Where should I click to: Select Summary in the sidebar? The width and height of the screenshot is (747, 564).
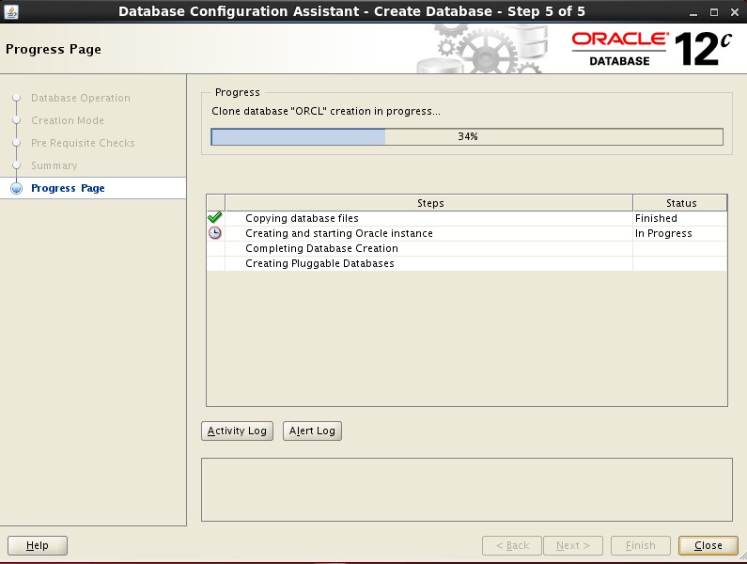pyautogui.click(x=54, y=165)
